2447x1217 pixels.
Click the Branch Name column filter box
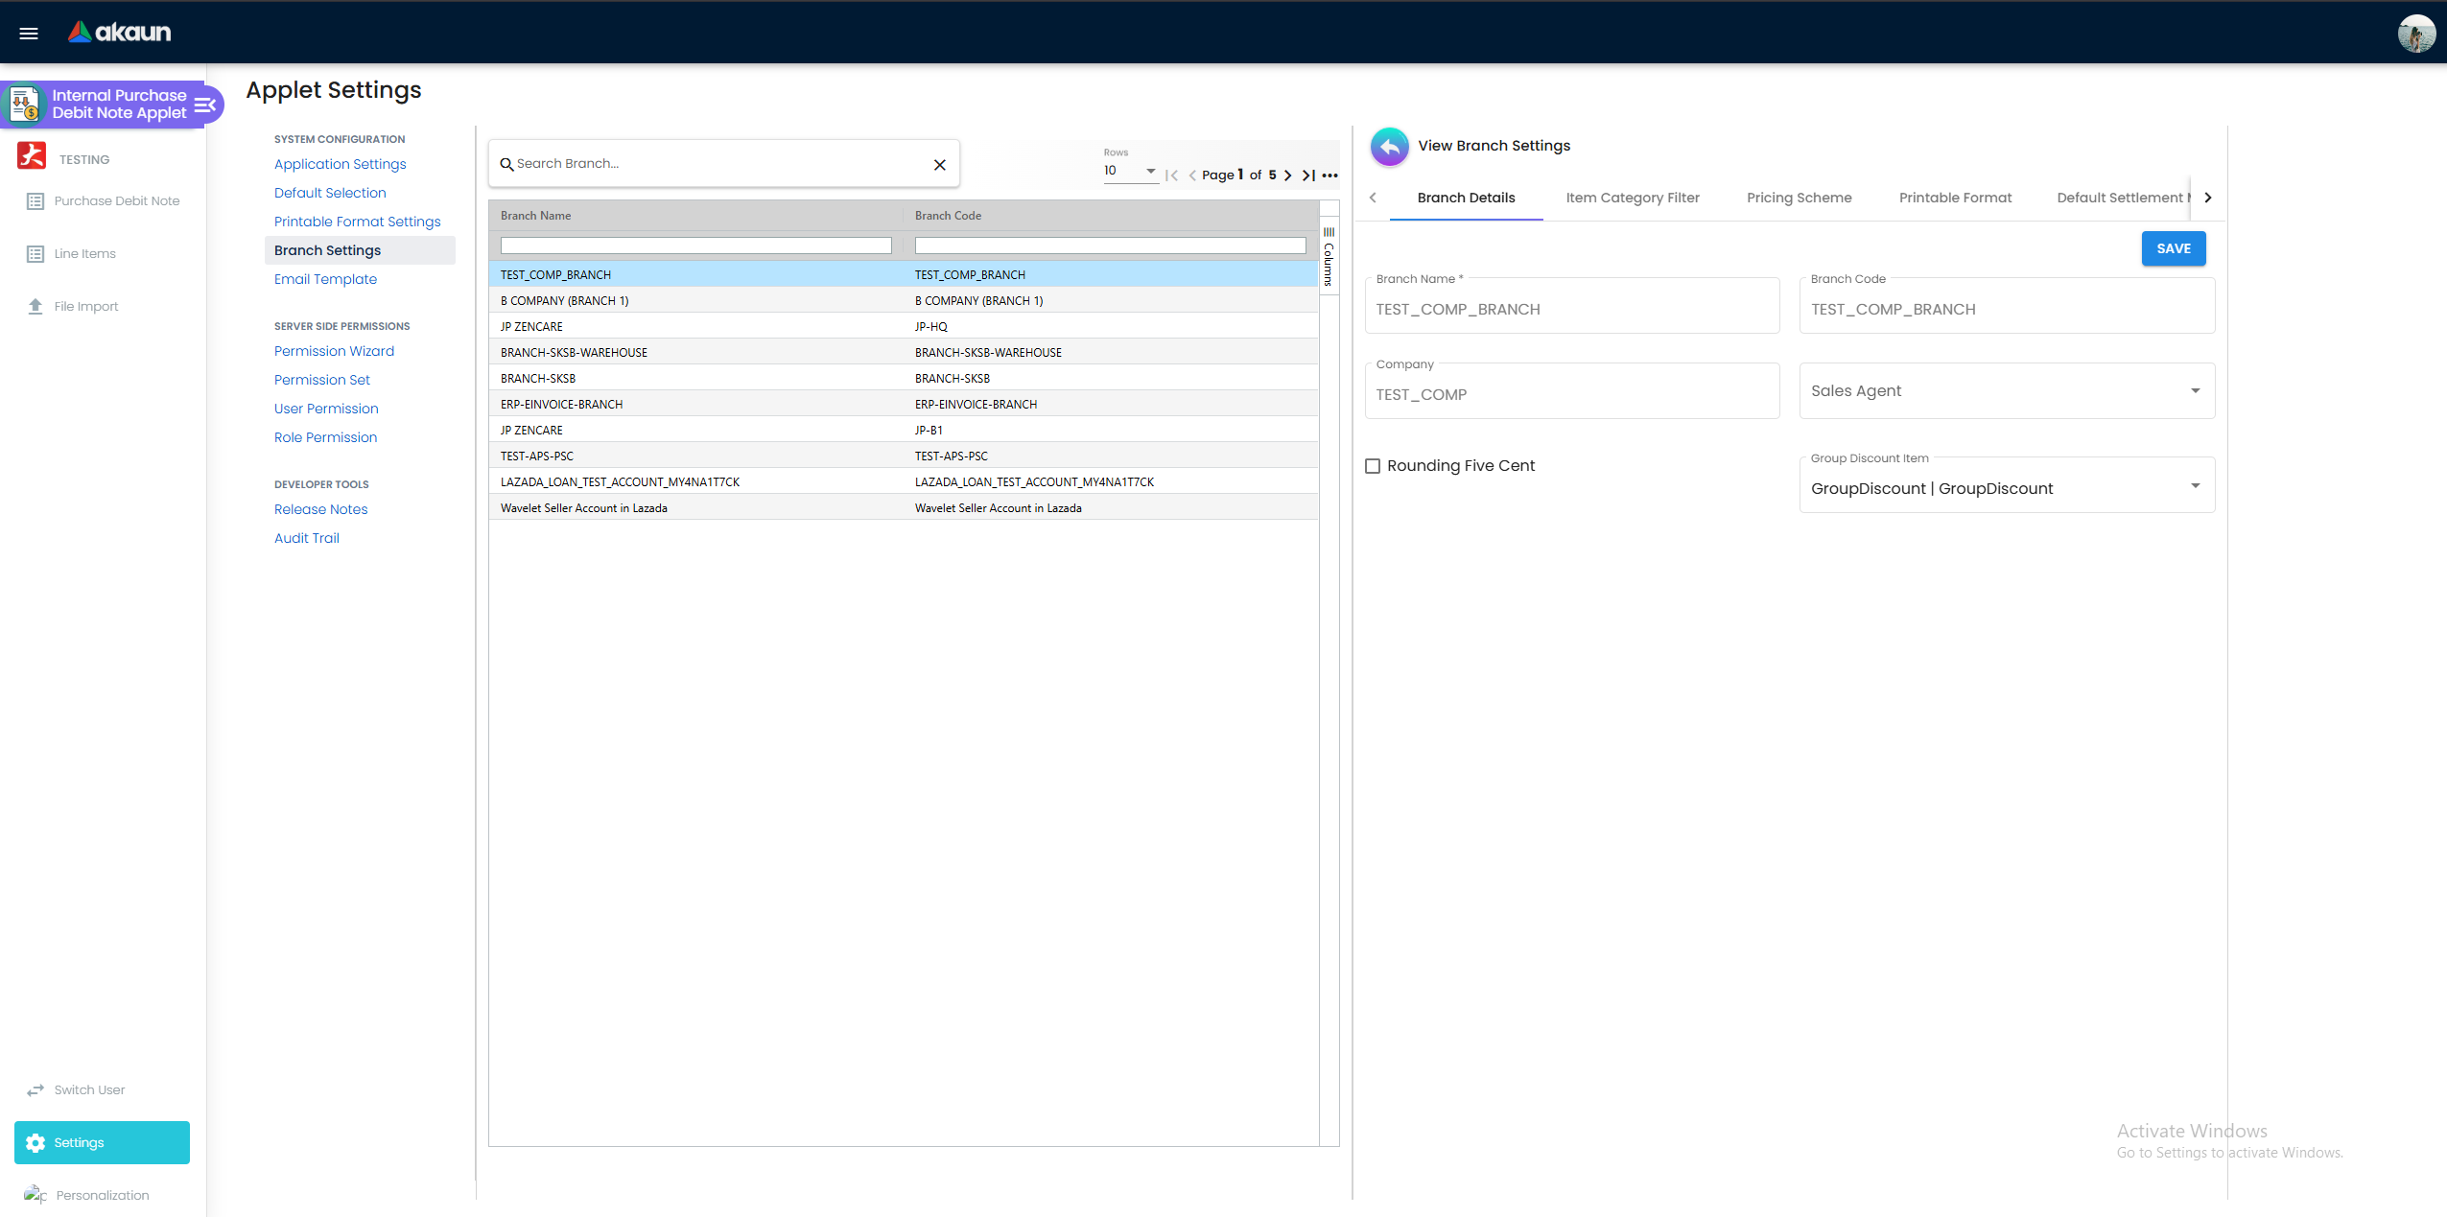[x=695, y=246]
